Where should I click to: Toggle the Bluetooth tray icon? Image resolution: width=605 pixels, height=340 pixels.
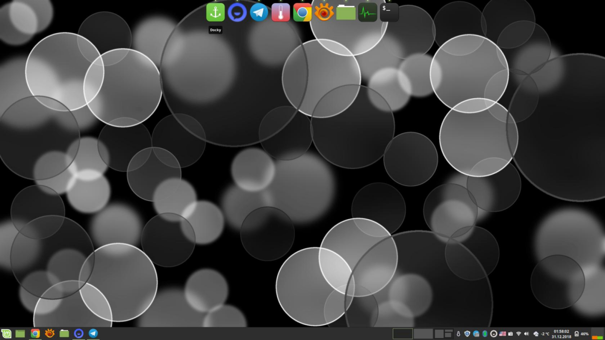(485, 334)
